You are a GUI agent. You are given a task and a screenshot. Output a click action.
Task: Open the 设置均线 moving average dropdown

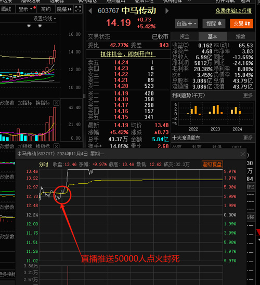coord(44,19)
